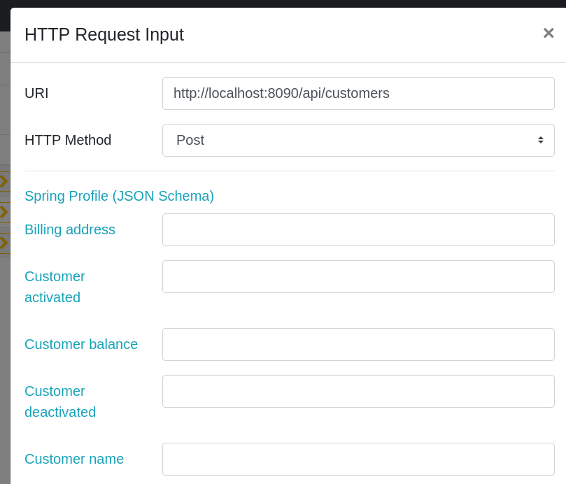This screenshot has width=566, height=484.
Task: Click the HTTP Request Input dialog title
Action: [x=104, y=34]
